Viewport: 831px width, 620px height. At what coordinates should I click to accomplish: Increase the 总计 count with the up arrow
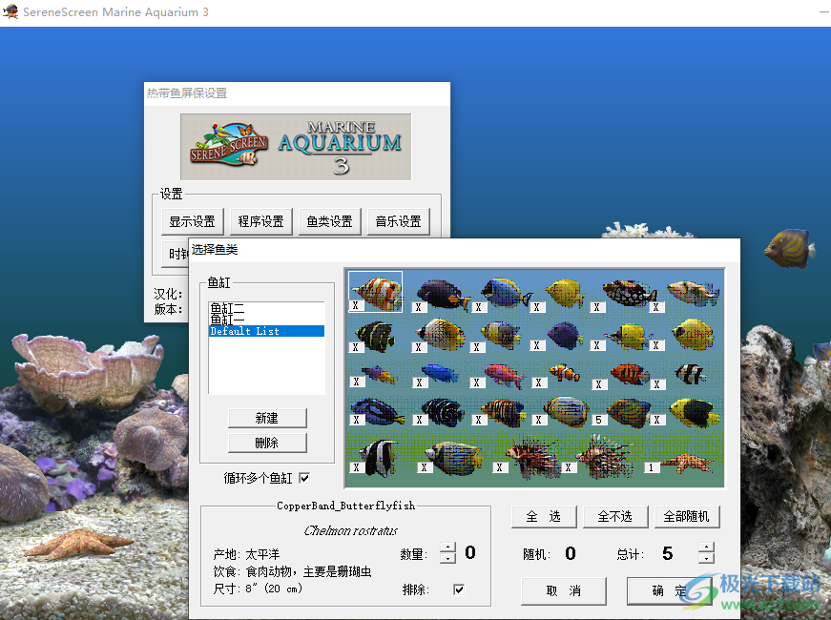(706, 548)
